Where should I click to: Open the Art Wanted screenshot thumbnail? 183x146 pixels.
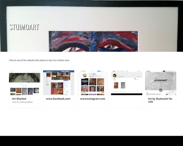(24, 83)
